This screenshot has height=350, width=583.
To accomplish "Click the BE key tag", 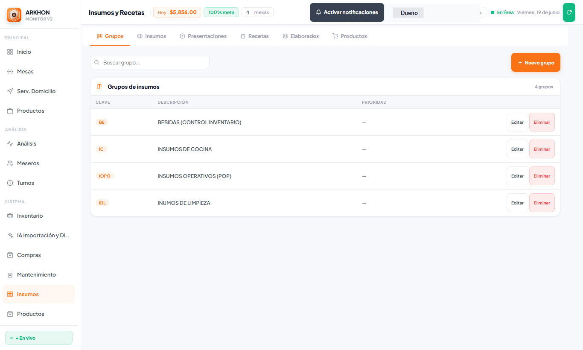I will (x=102, y=122).
